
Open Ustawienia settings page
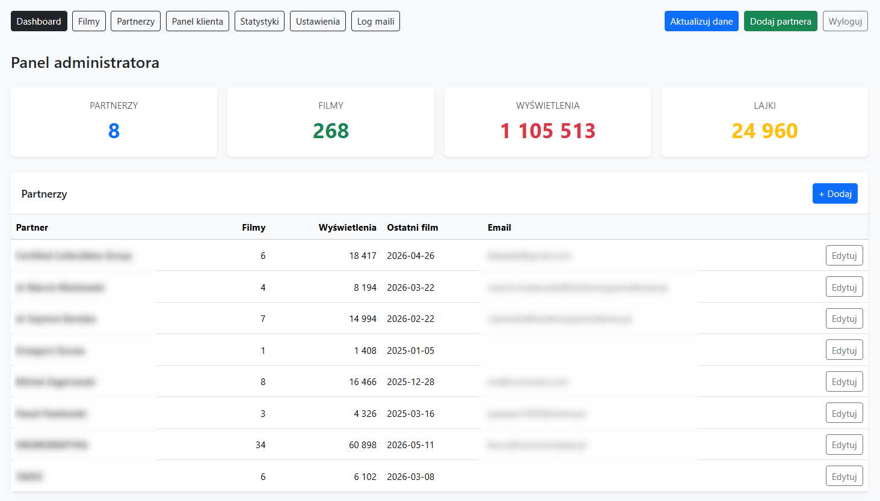coord(318,21)
